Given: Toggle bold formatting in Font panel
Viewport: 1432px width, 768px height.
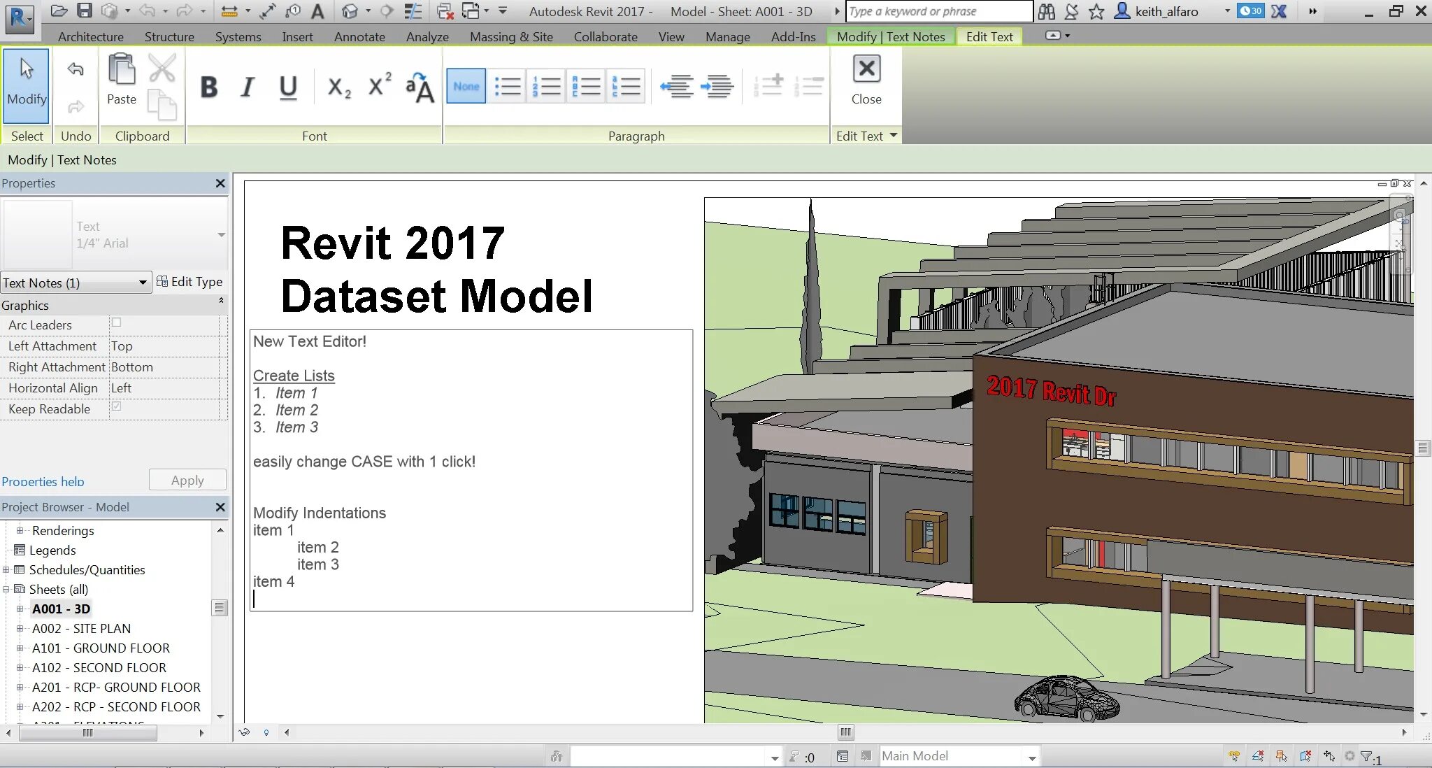Looking at the screenshot, I should click(x=208, y=87).
